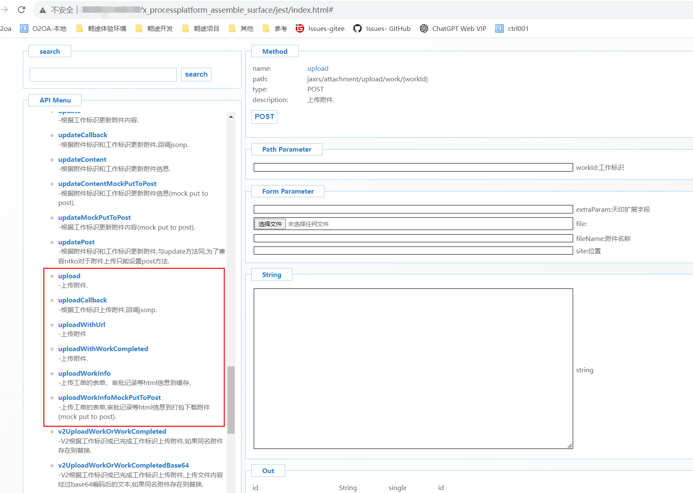Click the API Menu scrollbar thumb
The height and width of the screenshot is (493, 693).
point(231,400)
